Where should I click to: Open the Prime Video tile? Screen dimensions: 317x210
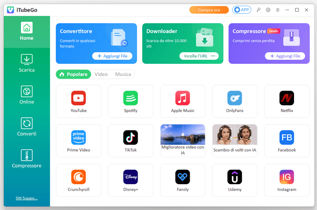[79, 141]
